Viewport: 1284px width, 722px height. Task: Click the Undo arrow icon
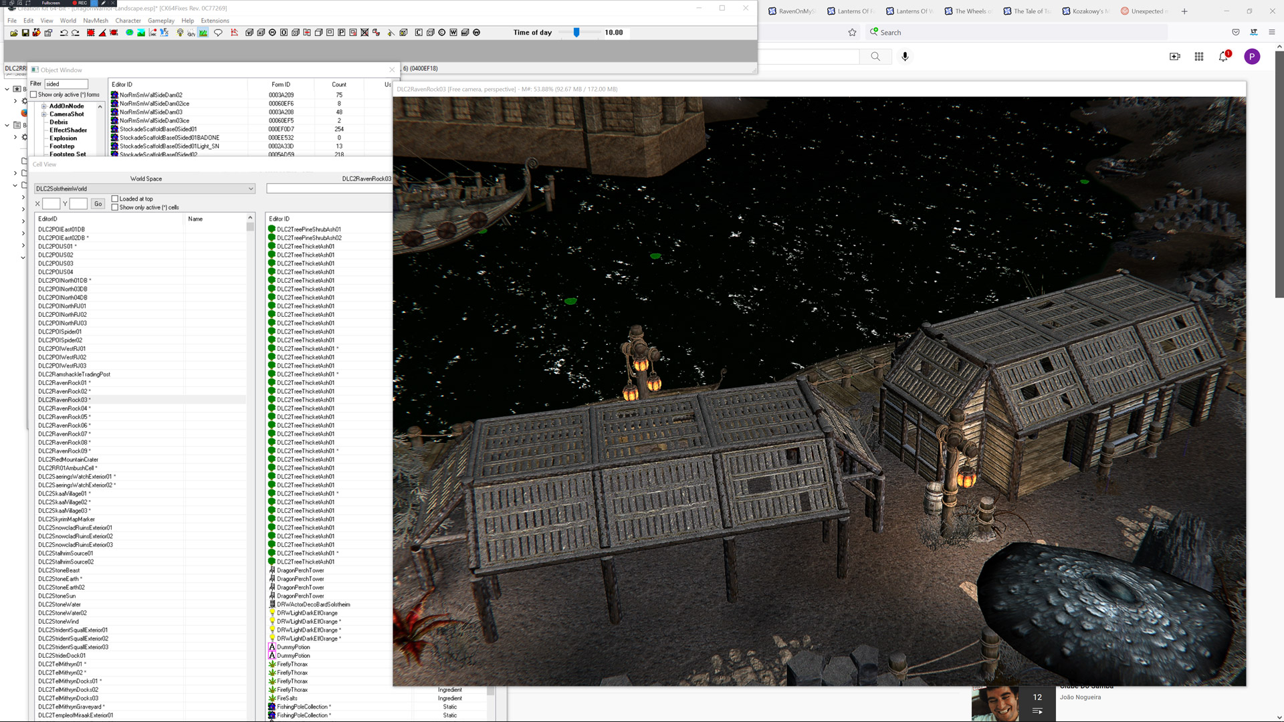click(64, 33)
